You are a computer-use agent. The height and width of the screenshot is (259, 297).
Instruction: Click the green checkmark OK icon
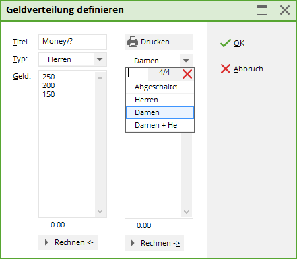click(226, 43)
